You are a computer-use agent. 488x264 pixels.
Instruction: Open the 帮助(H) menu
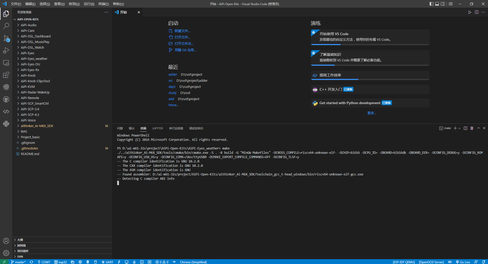tap(118, 4)
